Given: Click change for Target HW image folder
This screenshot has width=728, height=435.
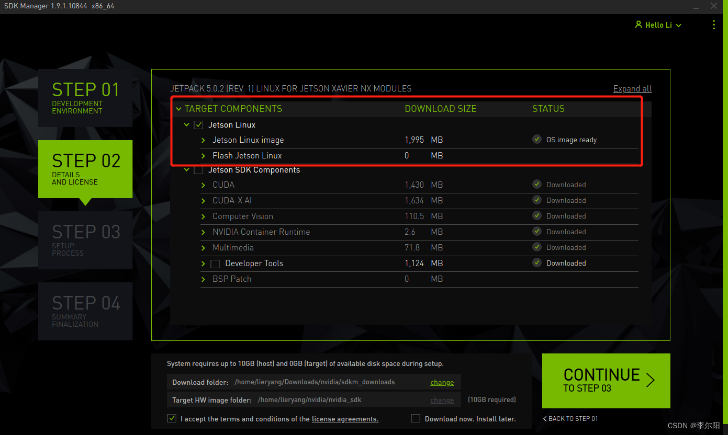Looking at the screenshot, I should (442, 400).
